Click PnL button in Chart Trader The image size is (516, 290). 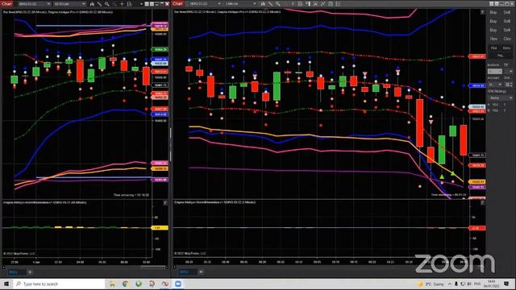click(x=500, y=56)
